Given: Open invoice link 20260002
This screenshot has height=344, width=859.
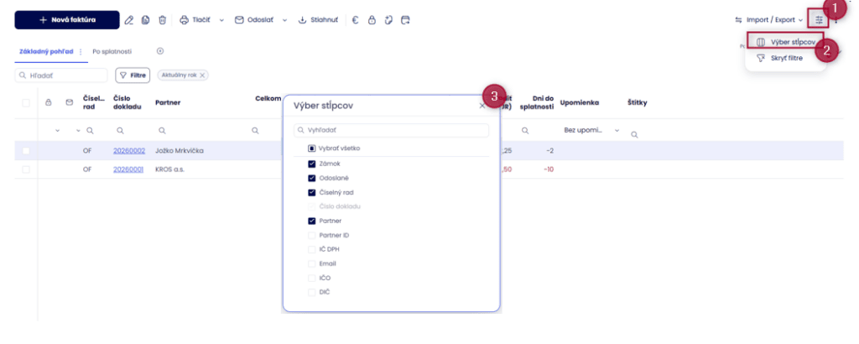Looking at the screenshot, I should coord(129,151).
